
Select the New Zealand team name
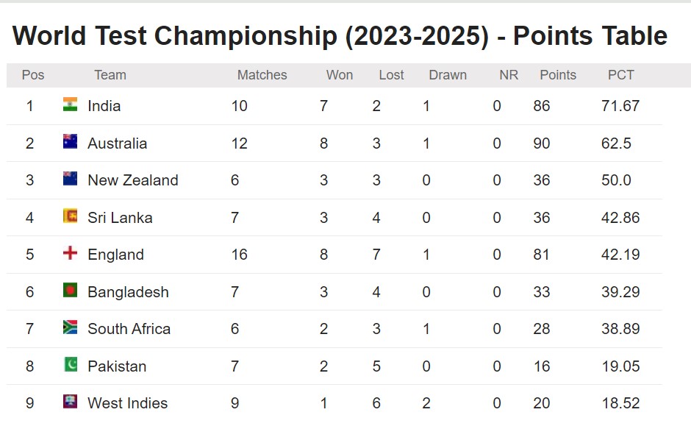pyautogui.click(x=132, y=180)
